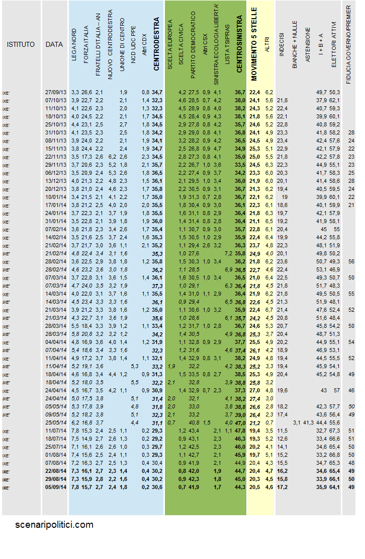Select the date 31/01/14
Screen dimensions: 365x559
coord(56,222)
